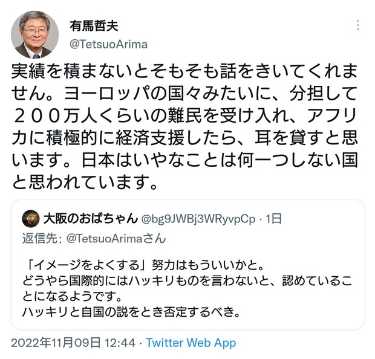The image size is (375, 359).
Task: Click the quoted line ハッキリと自国の説をとき否定するべき
Action: [131, 312]
